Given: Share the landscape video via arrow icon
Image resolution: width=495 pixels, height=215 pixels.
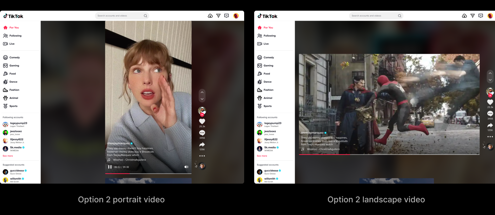Looking at the screenshot, I should pos(490,126).
